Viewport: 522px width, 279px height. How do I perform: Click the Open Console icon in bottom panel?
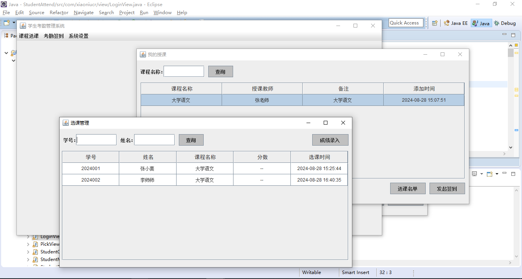tap(490, 174)
